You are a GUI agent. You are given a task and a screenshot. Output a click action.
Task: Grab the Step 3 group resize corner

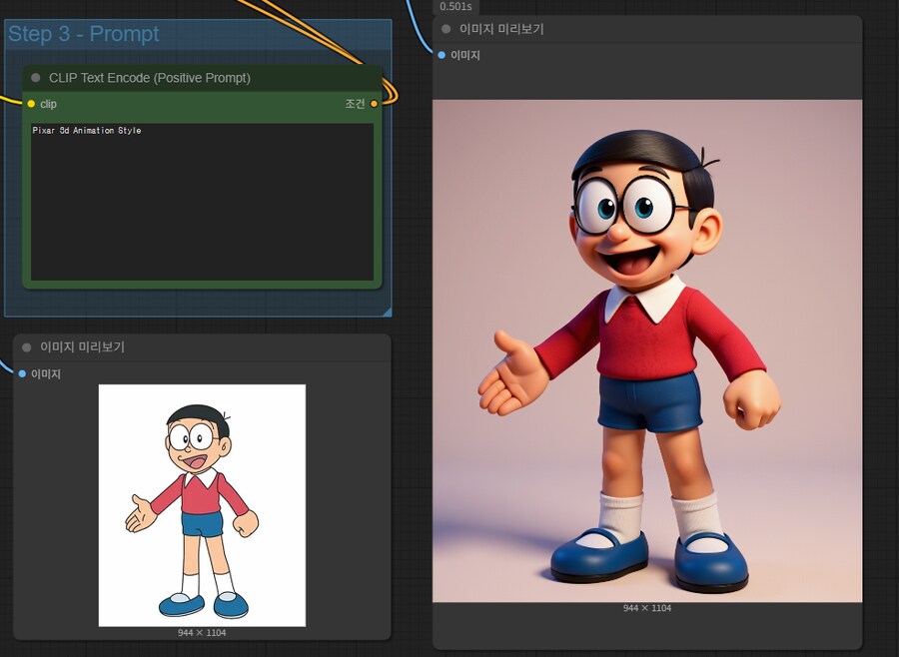point(387,312)
